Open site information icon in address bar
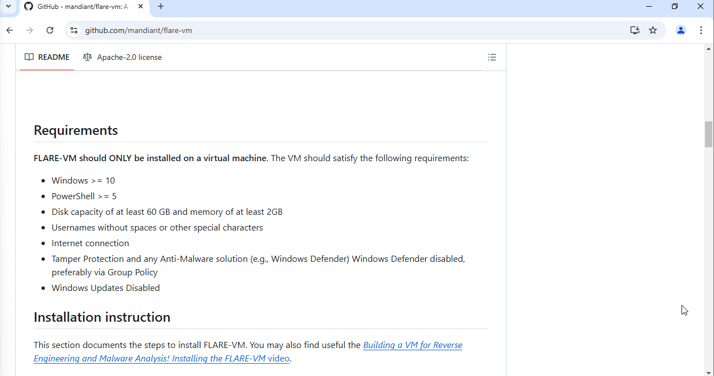Viewport: 714px width, 376px height. point(74,30)
